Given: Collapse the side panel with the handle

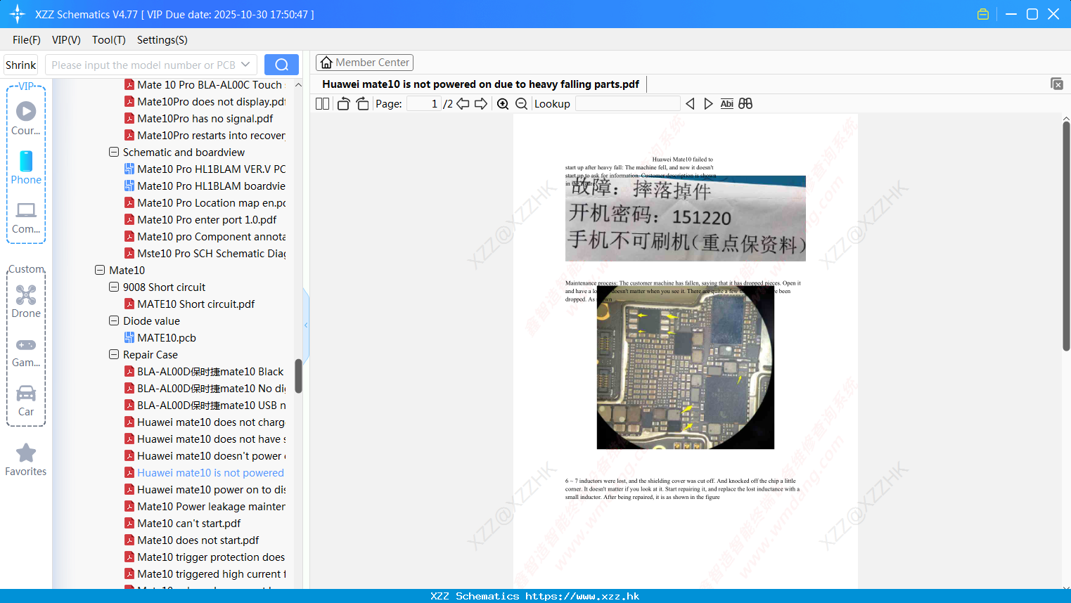Looking at the screenshot, I should (306, 325).
